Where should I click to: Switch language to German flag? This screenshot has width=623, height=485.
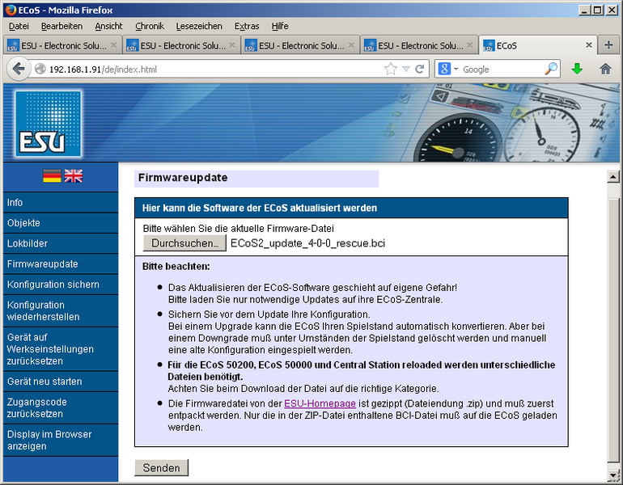(x=52, y=176)
